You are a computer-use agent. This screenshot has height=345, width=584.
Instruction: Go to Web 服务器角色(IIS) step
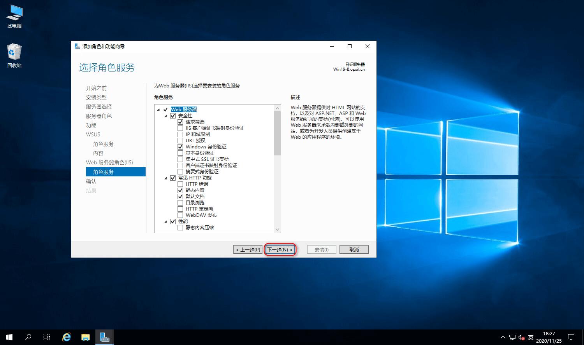(109, 163)
